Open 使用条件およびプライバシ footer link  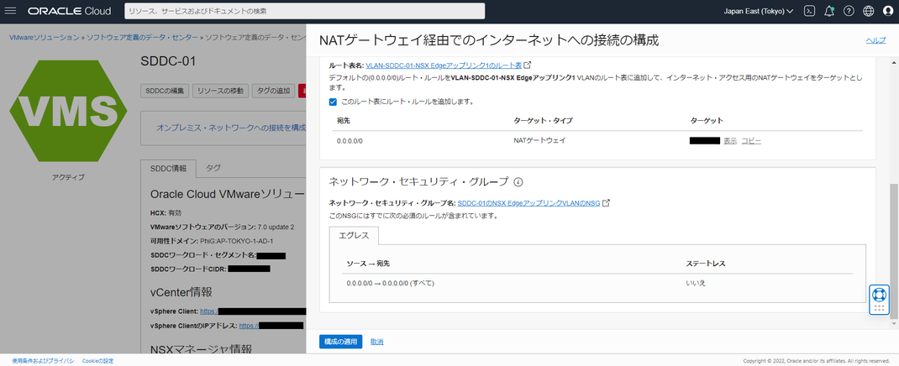pos(43,361)
